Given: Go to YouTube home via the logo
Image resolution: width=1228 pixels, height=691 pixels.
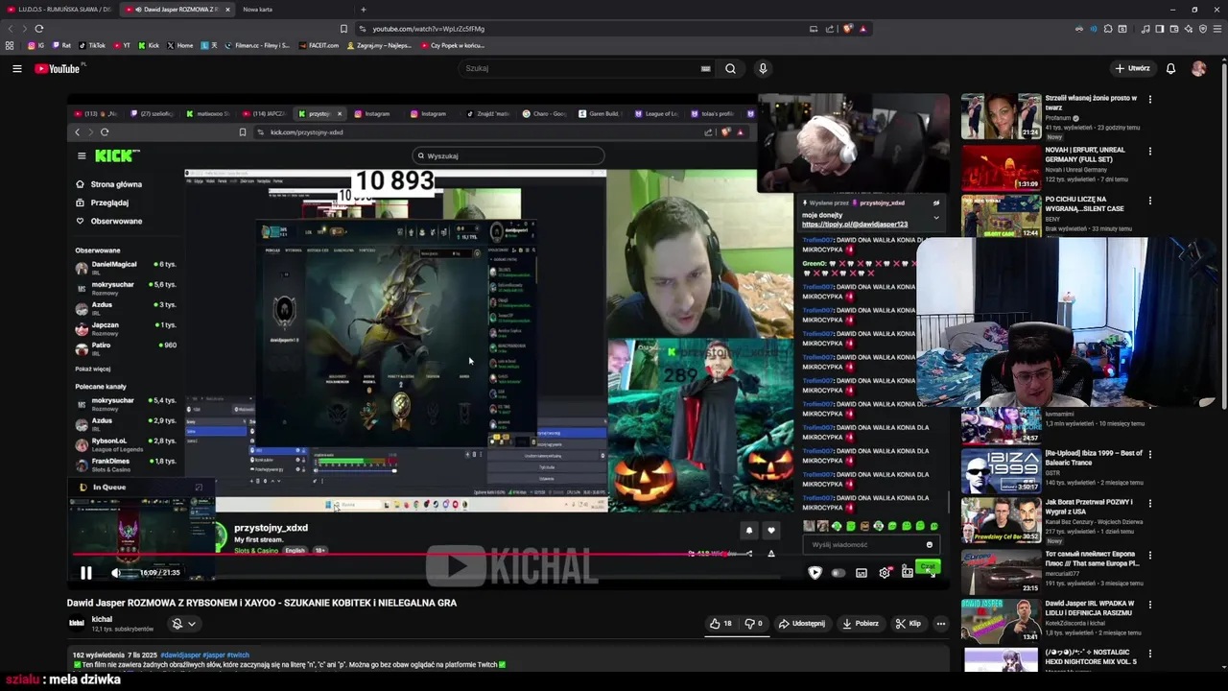Looking at the screenshot, I should click(58, 68).
